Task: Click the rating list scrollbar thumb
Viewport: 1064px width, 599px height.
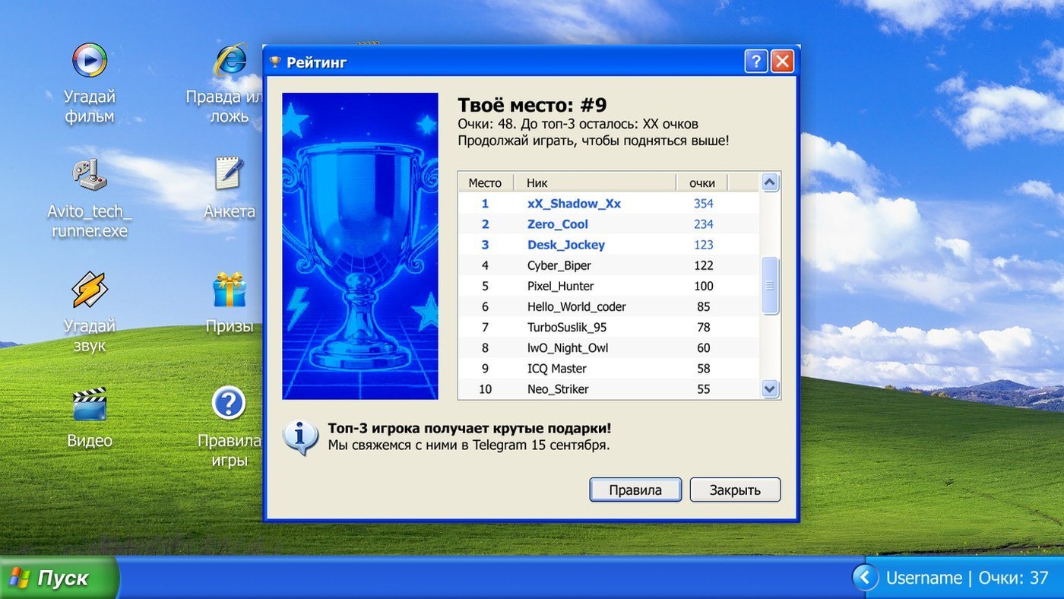Action: [x=771, y=286]
